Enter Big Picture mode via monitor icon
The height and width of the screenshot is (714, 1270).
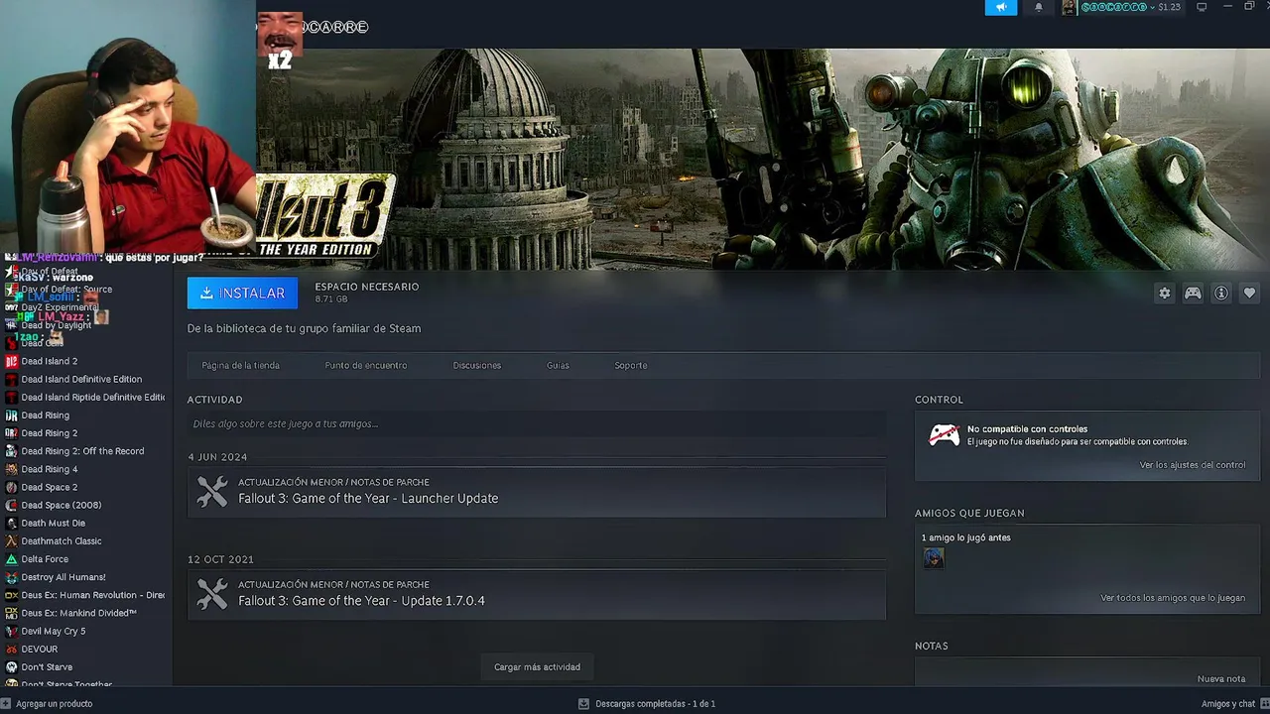pyautogui.click(x=1202, y=7)
